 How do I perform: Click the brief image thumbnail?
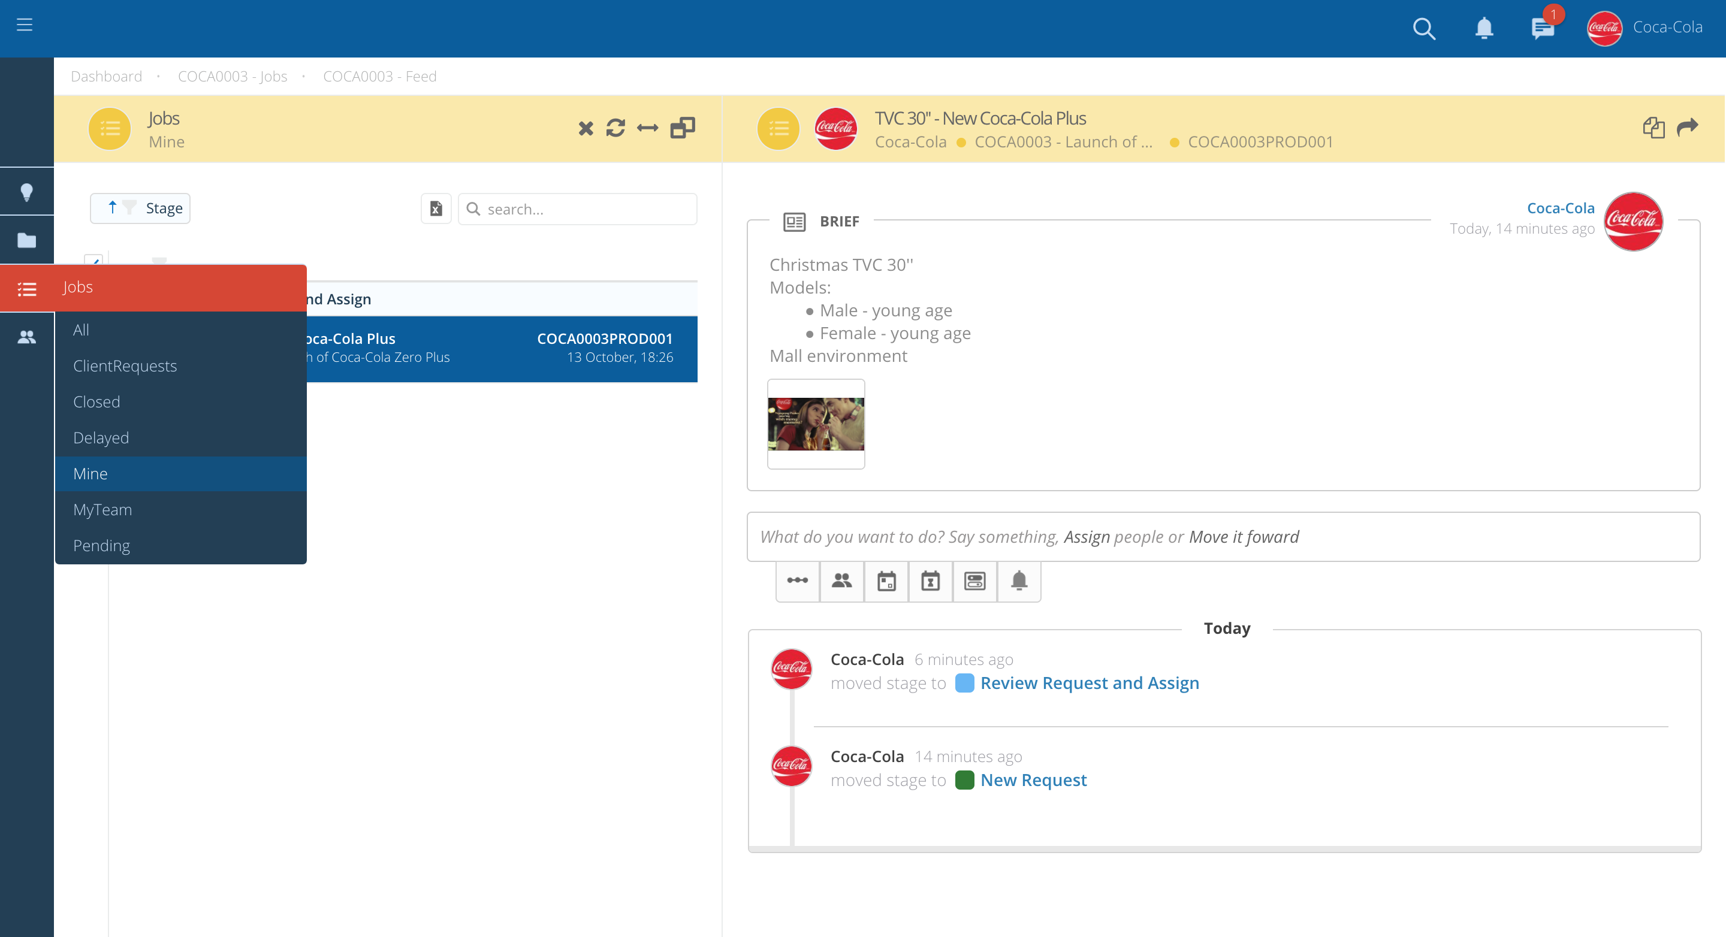[x=816, y=424]
